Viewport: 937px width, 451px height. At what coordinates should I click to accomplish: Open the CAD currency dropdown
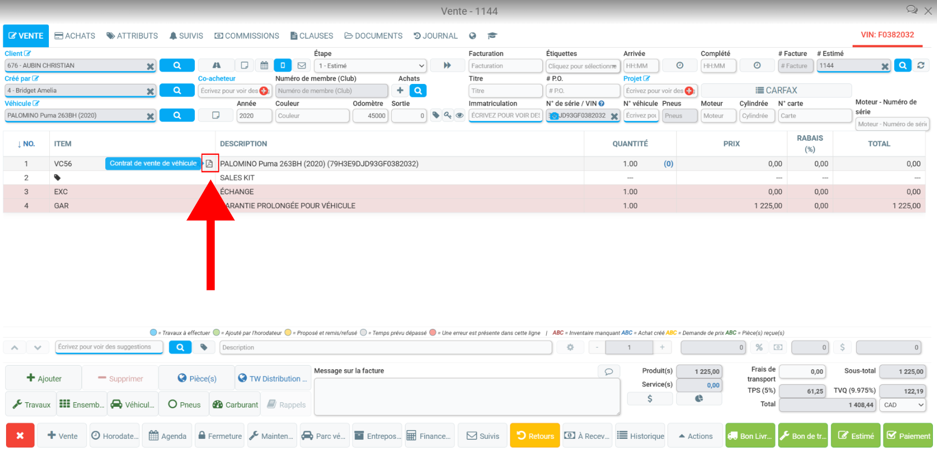903,405
